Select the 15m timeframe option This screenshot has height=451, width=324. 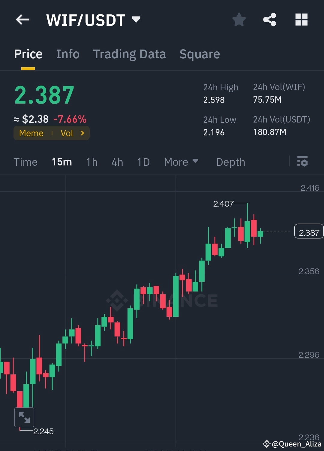61,162
